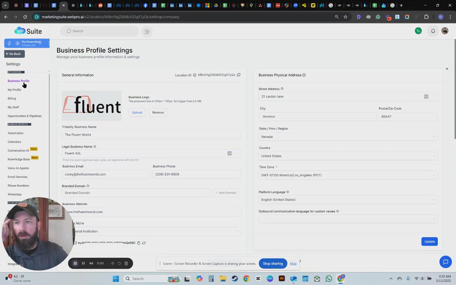The image size is (456, 285).
Task: Click the Street Address info icon
Action: (x=282, y=89)
